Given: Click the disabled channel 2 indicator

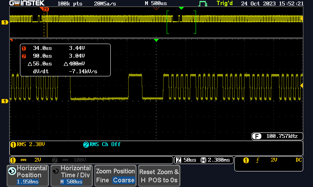Looking at the screenshot, I should pyautogui.click(x=55, y=160).
